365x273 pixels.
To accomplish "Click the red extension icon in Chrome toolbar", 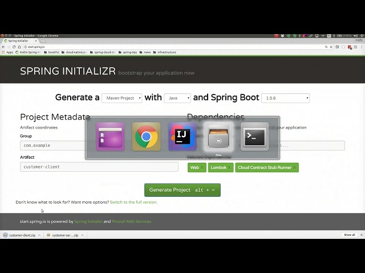I will [350, 47].
